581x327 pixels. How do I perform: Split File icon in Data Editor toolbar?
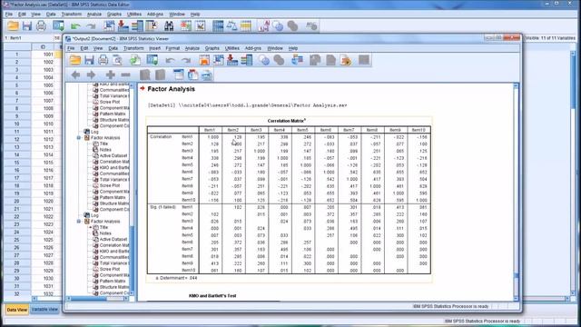(x=218, y=25)
